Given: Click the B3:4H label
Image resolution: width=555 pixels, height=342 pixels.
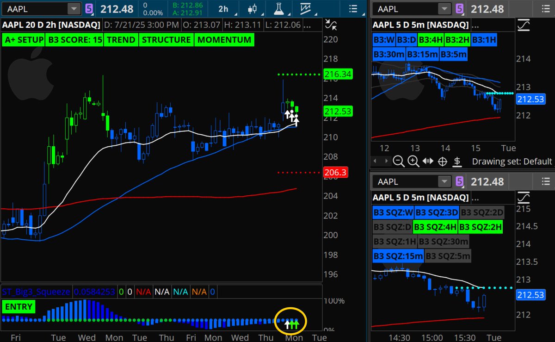Looking at the screenshot, I should pos(431,40).
